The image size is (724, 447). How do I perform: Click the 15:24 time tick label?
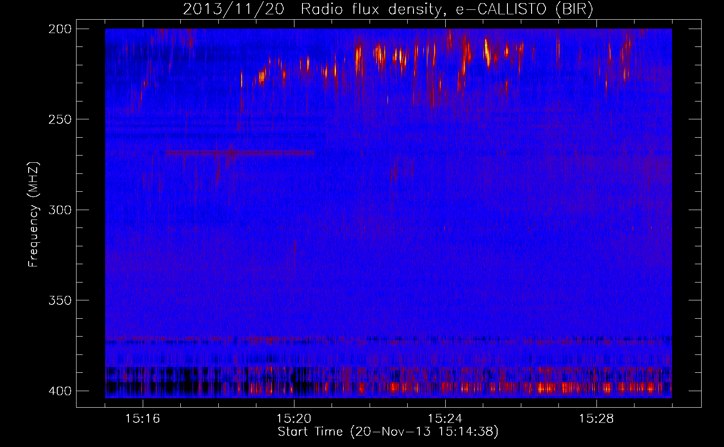click(x=445, y=418)
